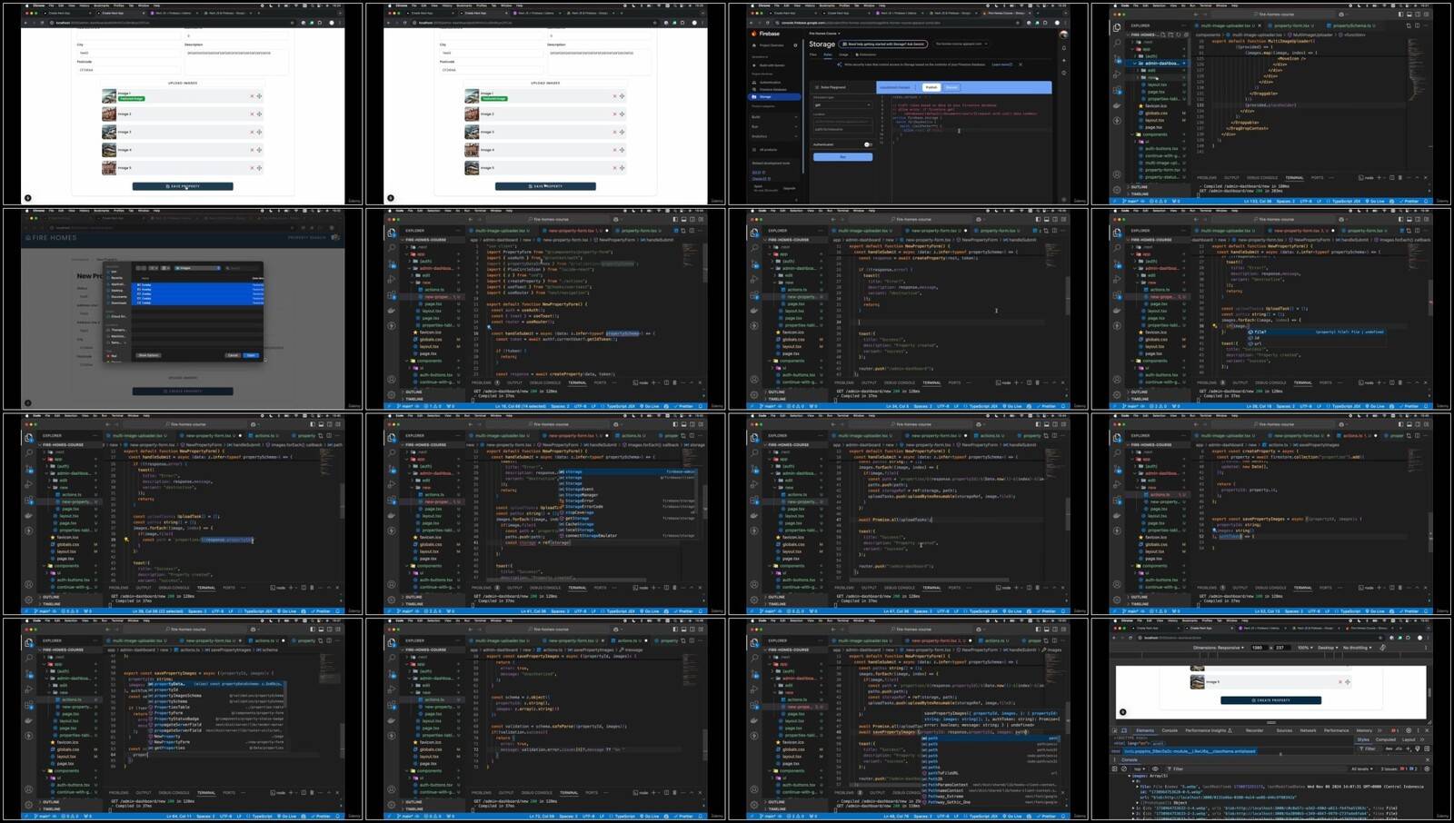Open Accounts icon in the Droppable code VS Code frame
1454x823 pixels.
(x=1117, y=174)
